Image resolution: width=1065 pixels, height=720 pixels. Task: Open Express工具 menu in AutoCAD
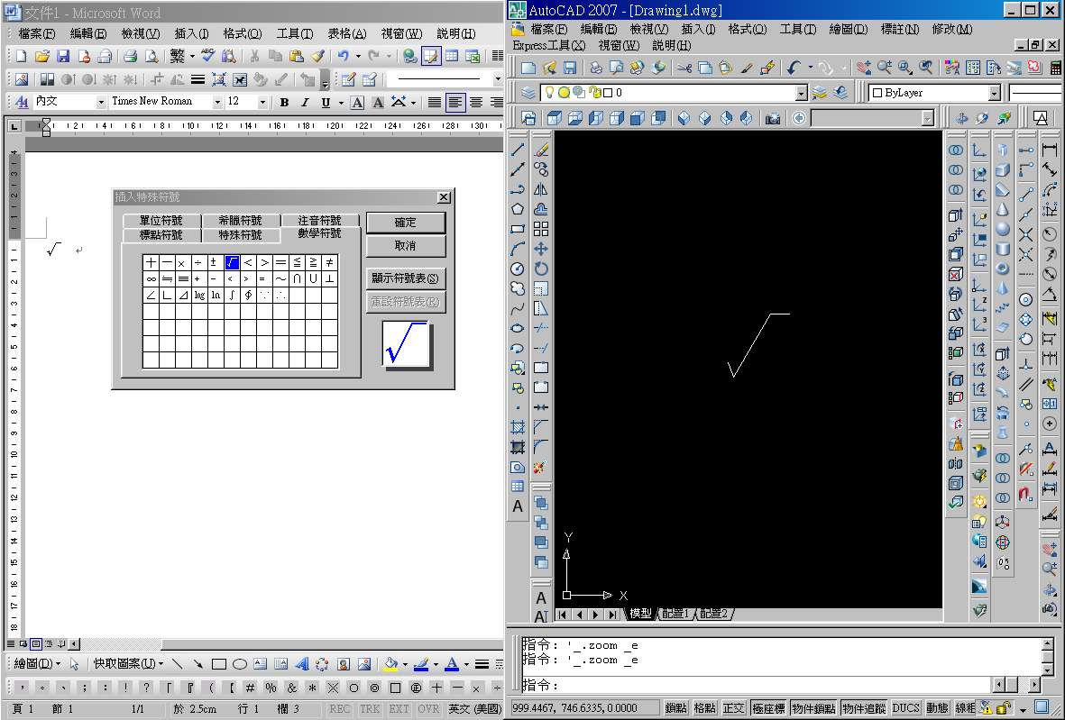[x=549, y=45]
